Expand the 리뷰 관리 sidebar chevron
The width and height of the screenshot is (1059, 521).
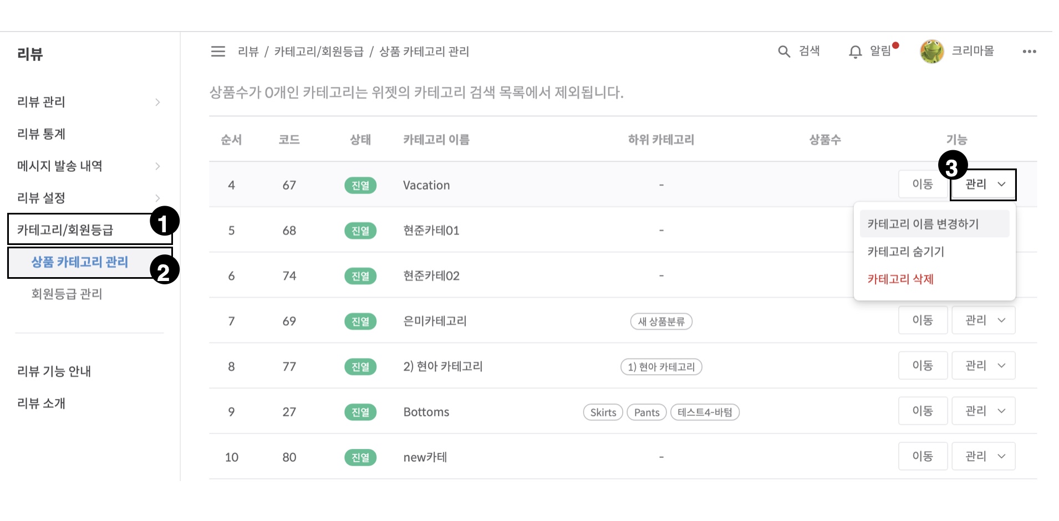(157, 102)
